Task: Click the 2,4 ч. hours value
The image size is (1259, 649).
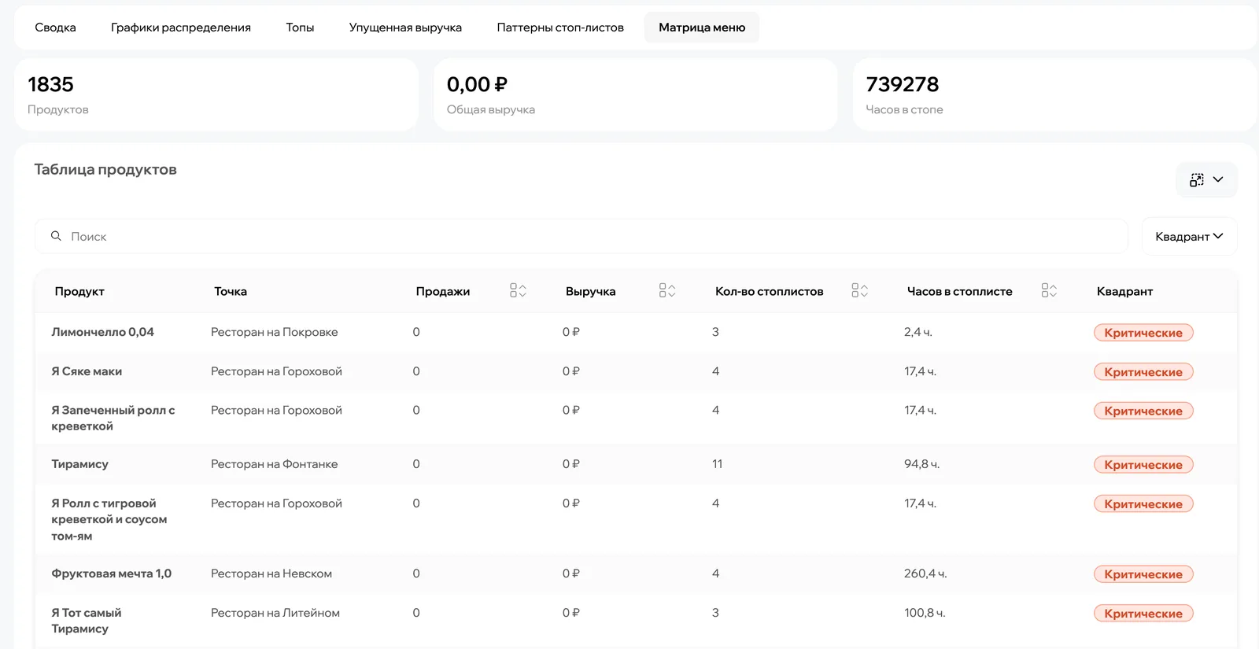Action: 918,332
